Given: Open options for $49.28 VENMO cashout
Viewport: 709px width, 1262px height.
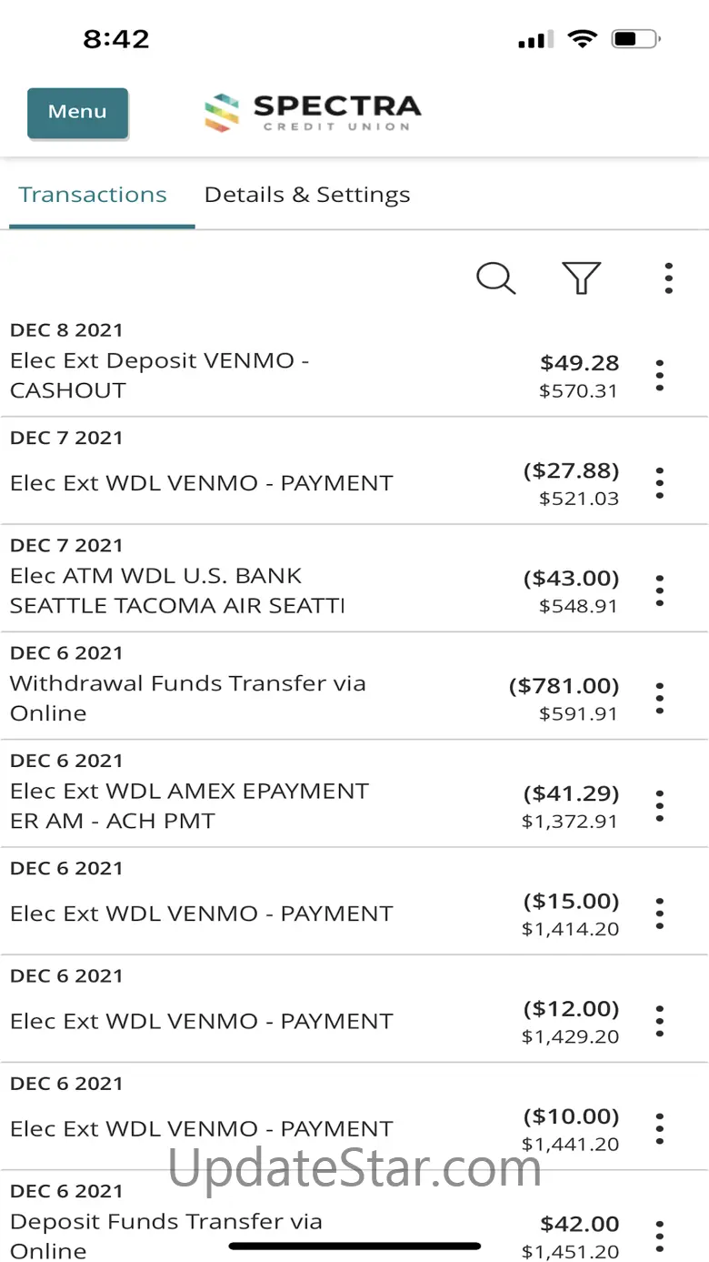Looking at the screenshot, I should (660, 376).
